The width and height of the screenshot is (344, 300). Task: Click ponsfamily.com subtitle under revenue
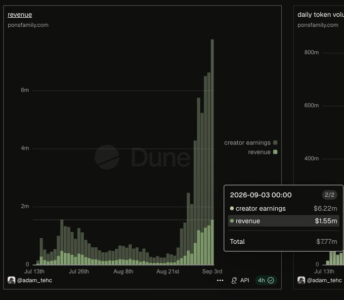[x=28, y=25]
